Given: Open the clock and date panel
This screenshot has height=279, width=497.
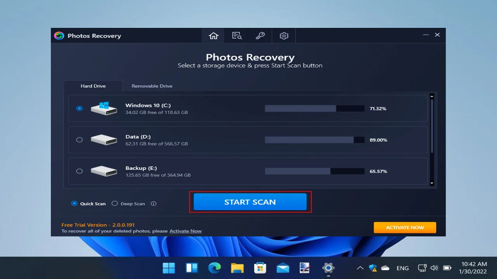Looking at the screenshot, I should (x=473, y=268).
